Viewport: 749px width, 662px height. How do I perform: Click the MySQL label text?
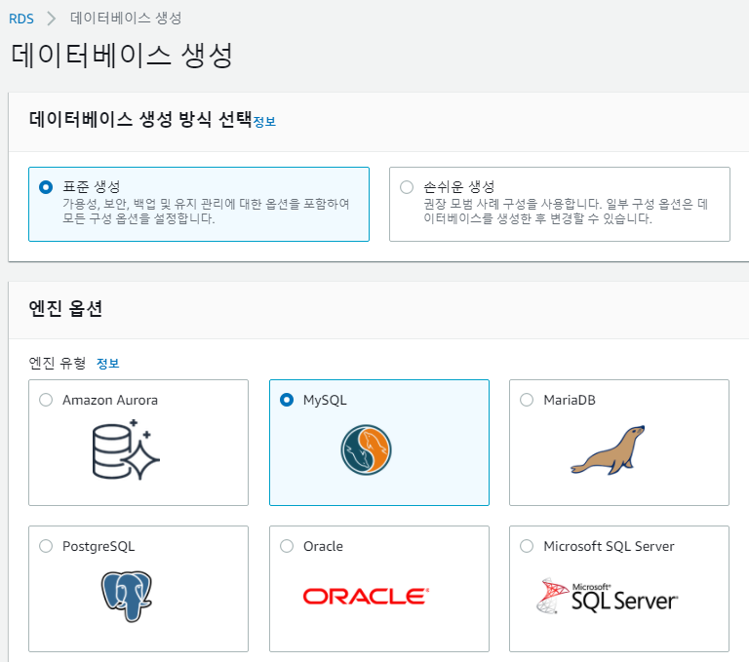tap(325, 401)
